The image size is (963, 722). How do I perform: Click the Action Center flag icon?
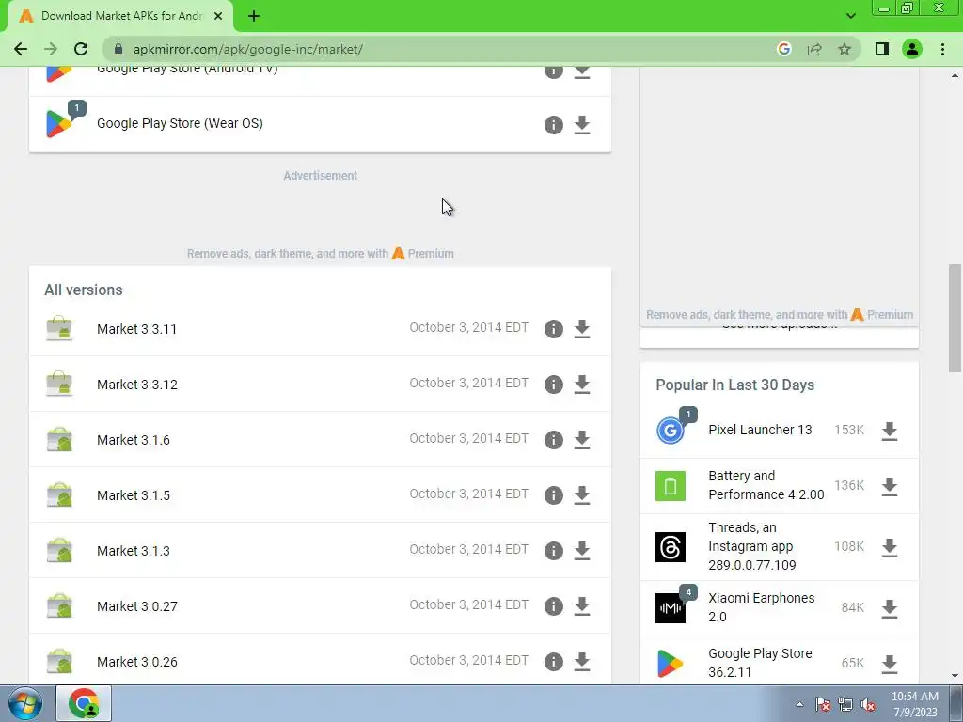coord(823,705)
